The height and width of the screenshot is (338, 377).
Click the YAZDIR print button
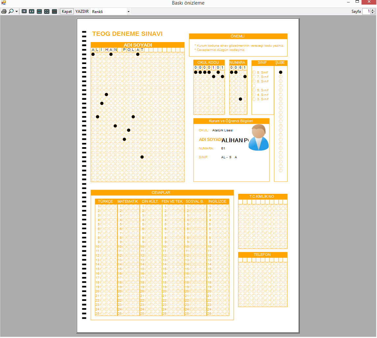point(82,11)
